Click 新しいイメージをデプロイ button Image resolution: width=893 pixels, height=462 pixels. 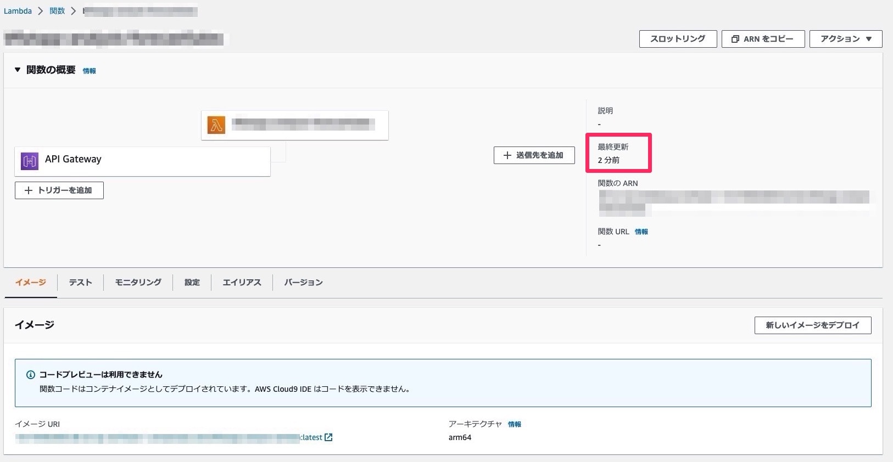point(812,325)
